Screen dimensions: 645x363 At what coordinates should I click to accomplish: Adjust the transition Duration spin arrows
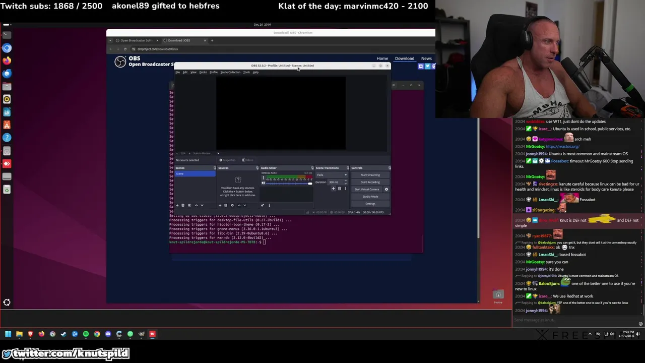coord(346,182)
